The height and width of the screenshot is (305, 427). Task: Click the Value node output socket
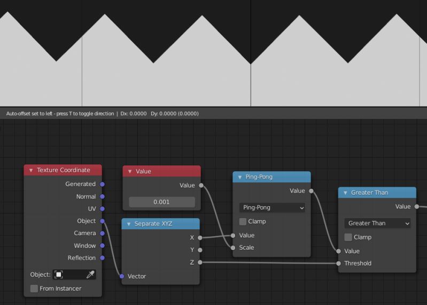201,186
